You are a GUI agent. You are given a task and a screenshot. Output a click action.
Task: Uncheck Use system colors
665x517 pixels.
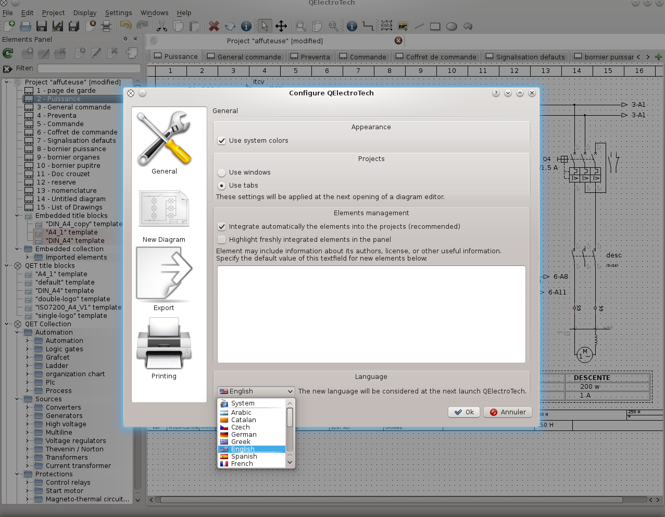pyautogui.click(x=222, y=141)
